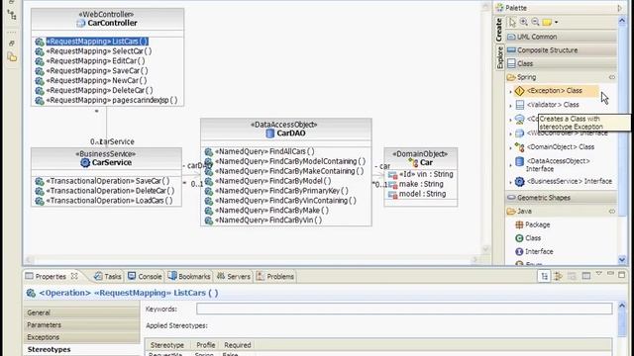The image size is (634, 356).
Task: Select FindCarByVinContaining named query
Action: tap(280, 201)
